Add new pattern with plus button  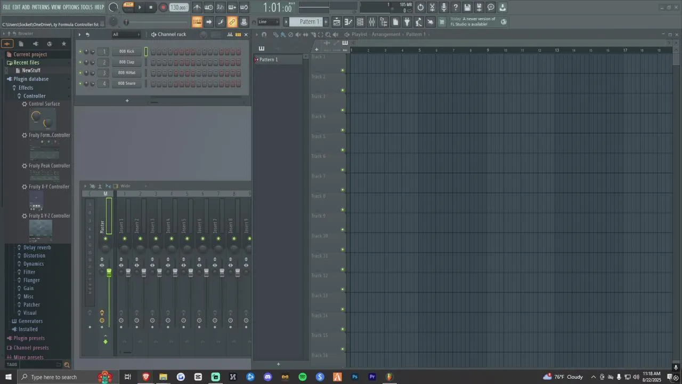tap(326, 22)
